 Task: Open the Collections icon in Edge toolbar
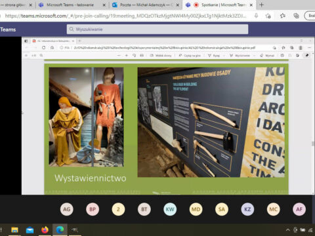point(296,16)
